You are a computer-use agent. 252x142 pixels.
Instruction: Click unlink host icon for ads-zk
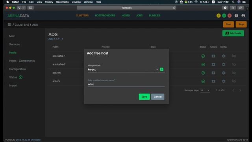tap(234, 81)
